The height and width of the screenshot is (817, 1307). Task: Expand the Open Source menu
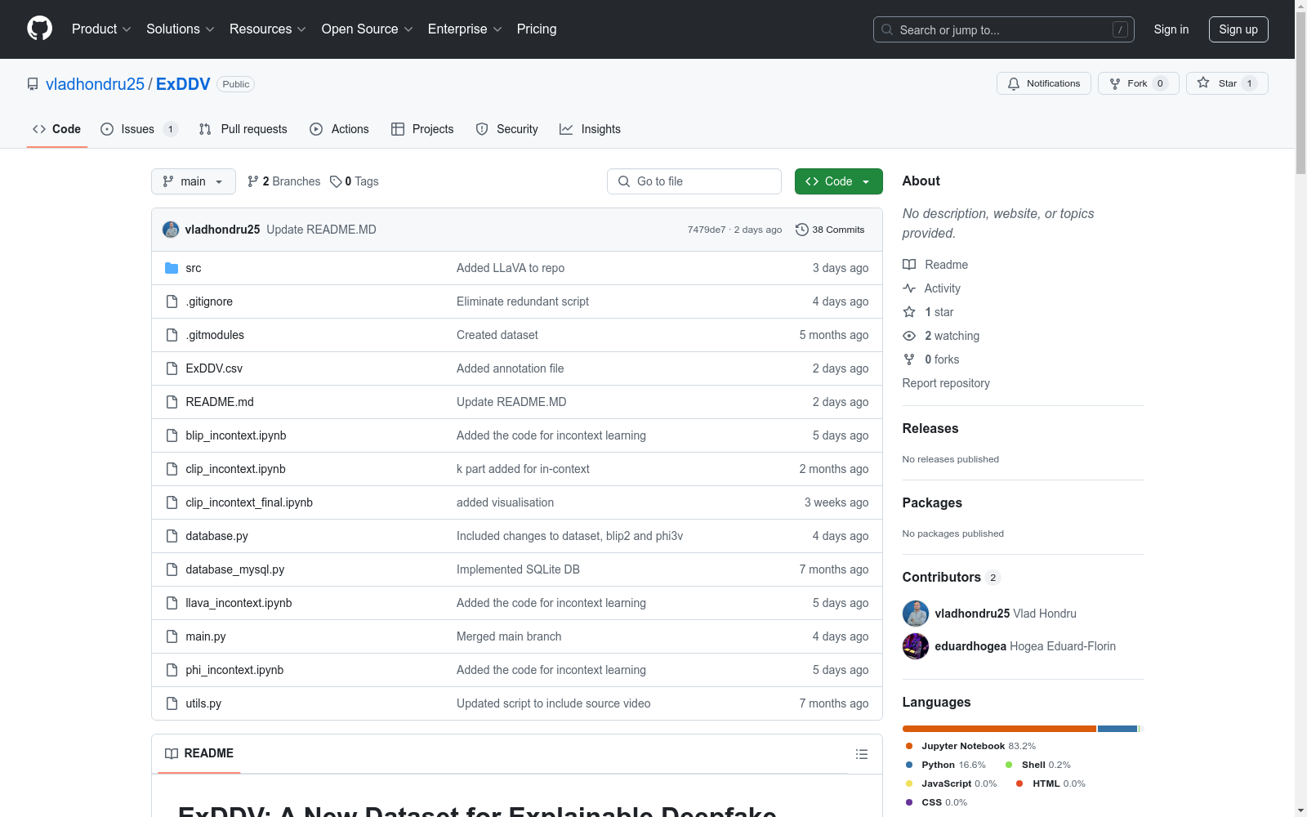click(x=368, y=29)
